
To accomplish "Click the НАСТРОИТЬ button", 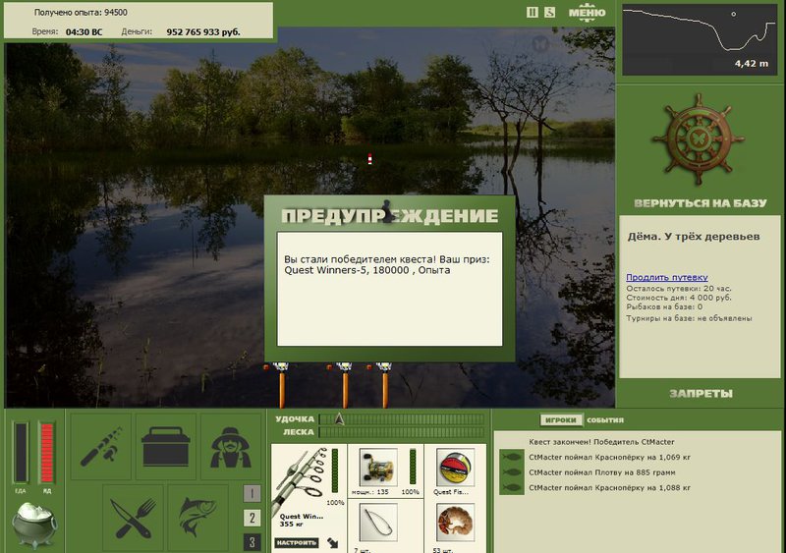I will point(297,542).
